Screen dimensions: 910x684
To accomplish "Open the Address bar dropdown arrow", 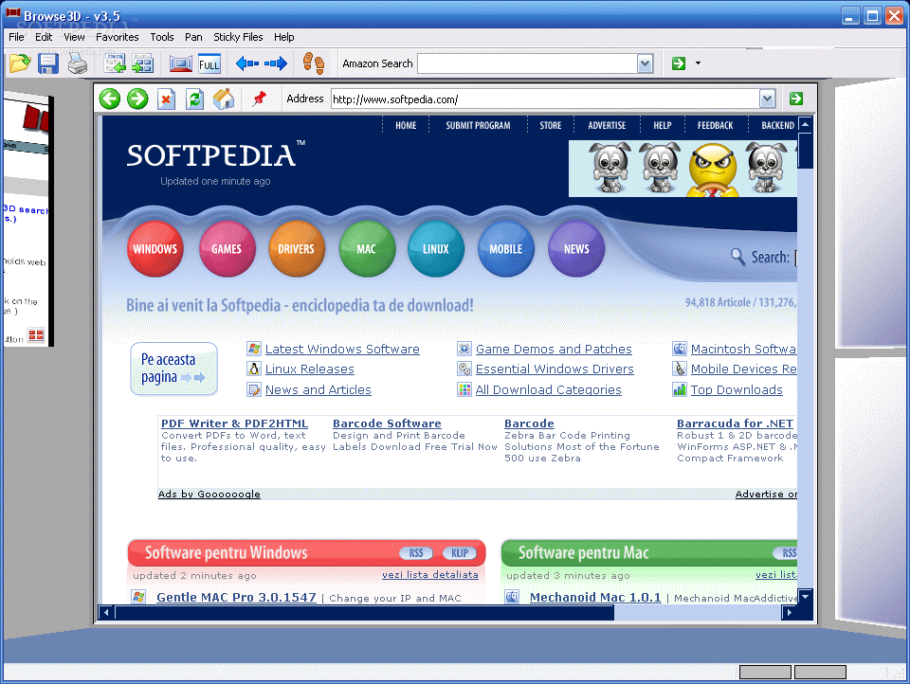I will tap(767, 99).
